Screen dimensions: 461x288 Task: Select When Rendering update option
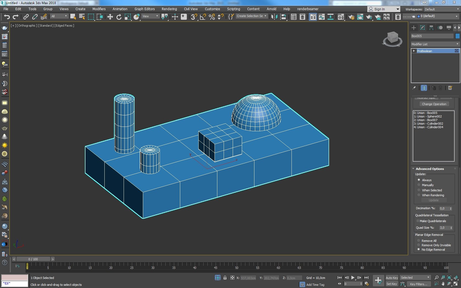[x=419, y=195]
